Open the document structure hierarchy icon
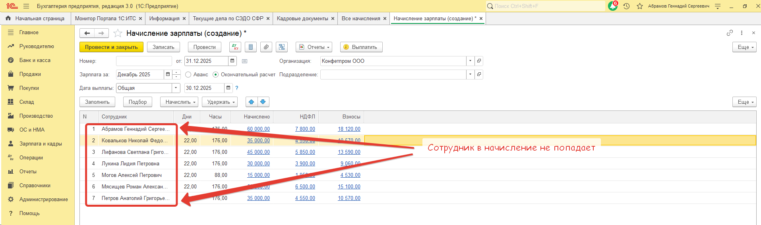Image resolution: width=761 pixels, height=225 pixels. 282,47
